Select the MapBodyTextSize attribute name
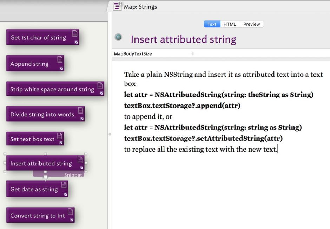Viewport: 330px width, 229px height. pyautogui.click(x=133, y=54)
